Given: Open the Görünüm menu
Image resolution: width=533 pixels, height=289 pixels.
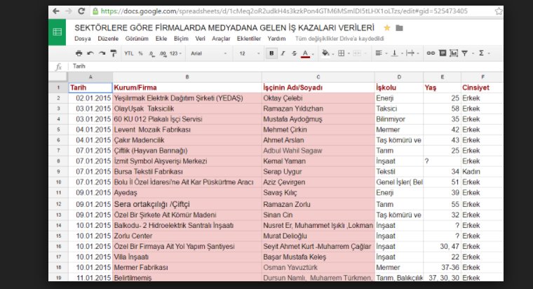Looking at the screenshot, I should [x=137, y=39].
